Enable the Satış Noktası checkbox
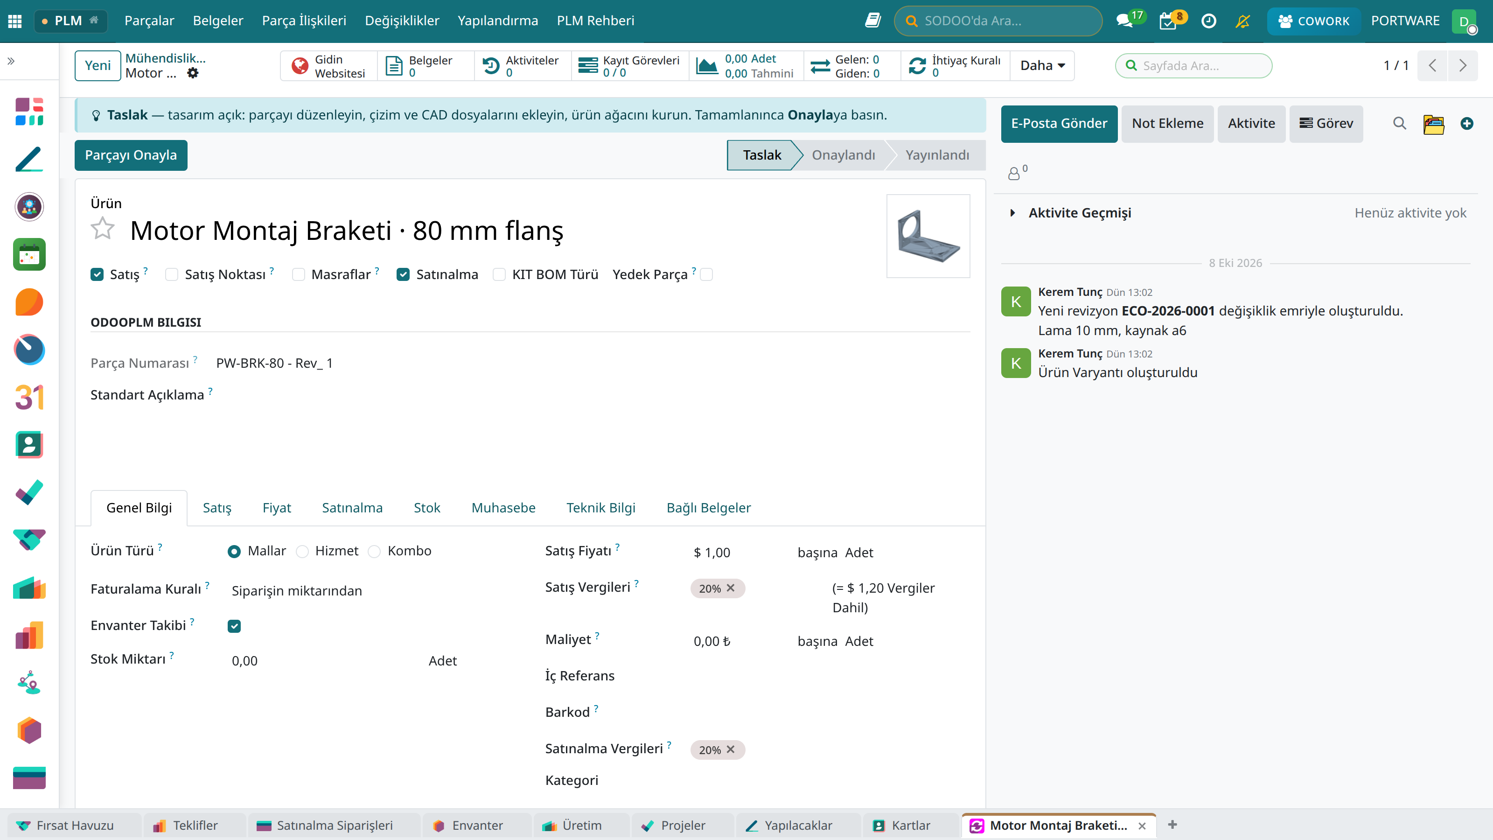This screenshot has height=840, width=1493. 172,274
